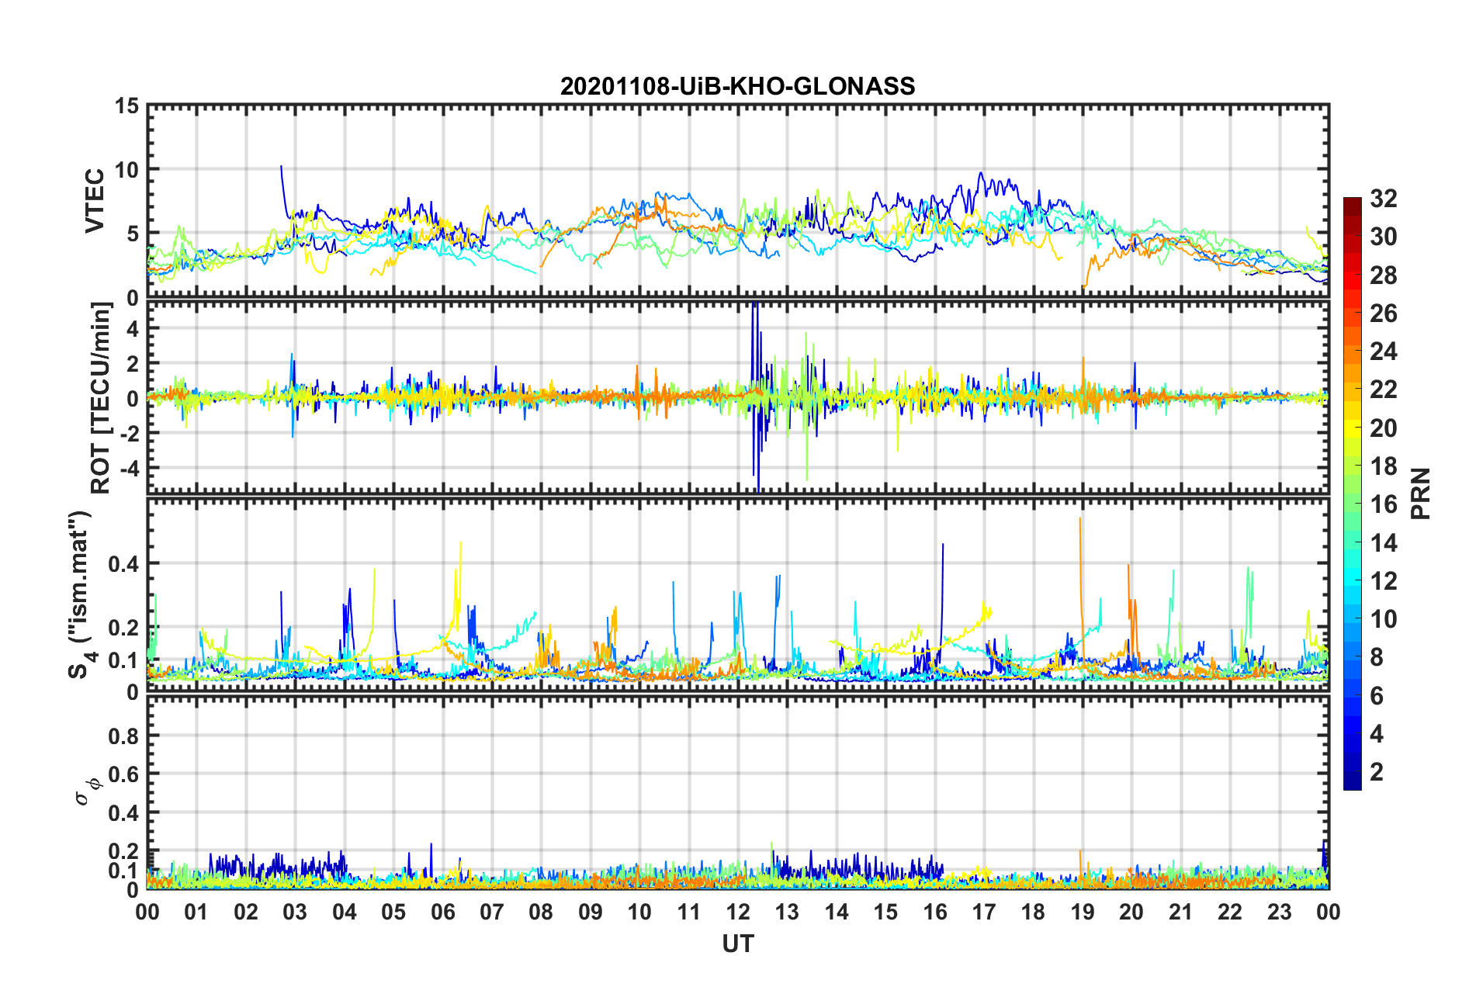The image size is (1476, 987).
Task: Click UT axis tick label 23
Action: tap(1280, 912)
